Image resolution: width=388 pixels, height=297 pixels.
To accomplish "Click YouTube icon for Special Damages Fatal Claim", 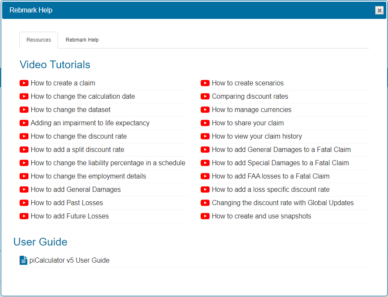I will click(205, 163).
